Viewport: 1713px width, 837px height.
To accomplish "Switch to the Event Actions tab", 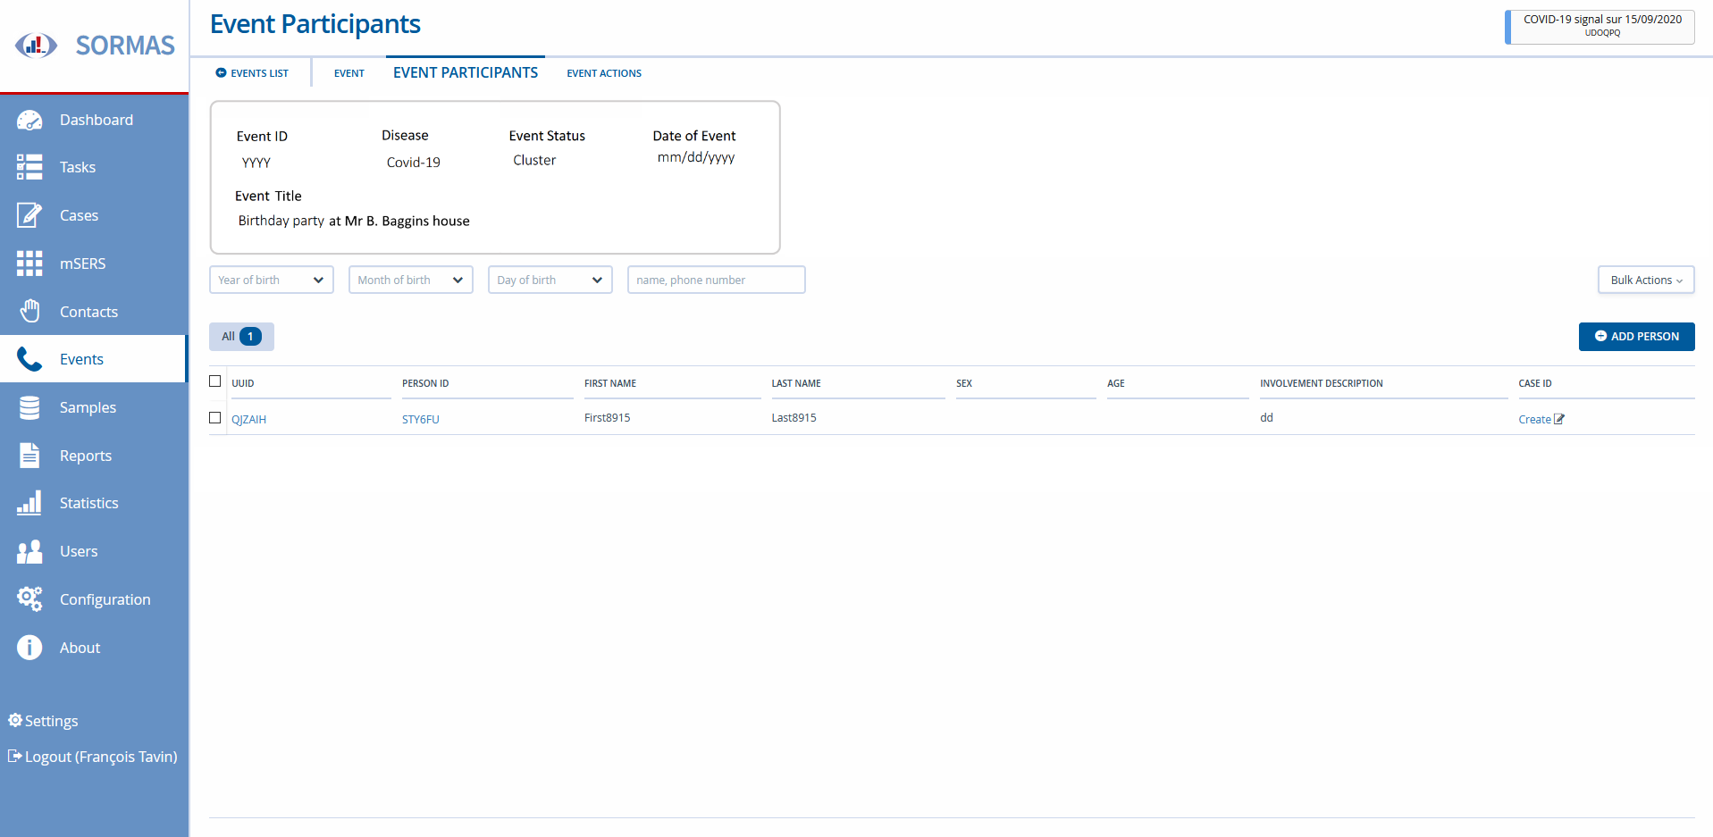I will tap(604, 73).
